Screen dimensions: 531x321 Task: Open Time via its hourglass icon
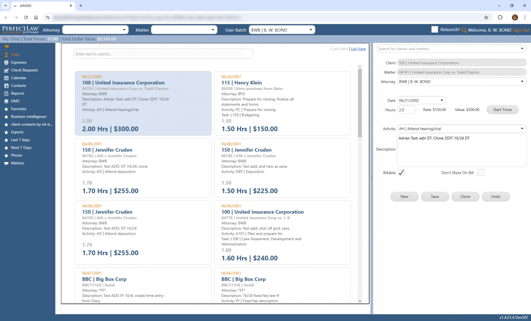click(6, 55)
